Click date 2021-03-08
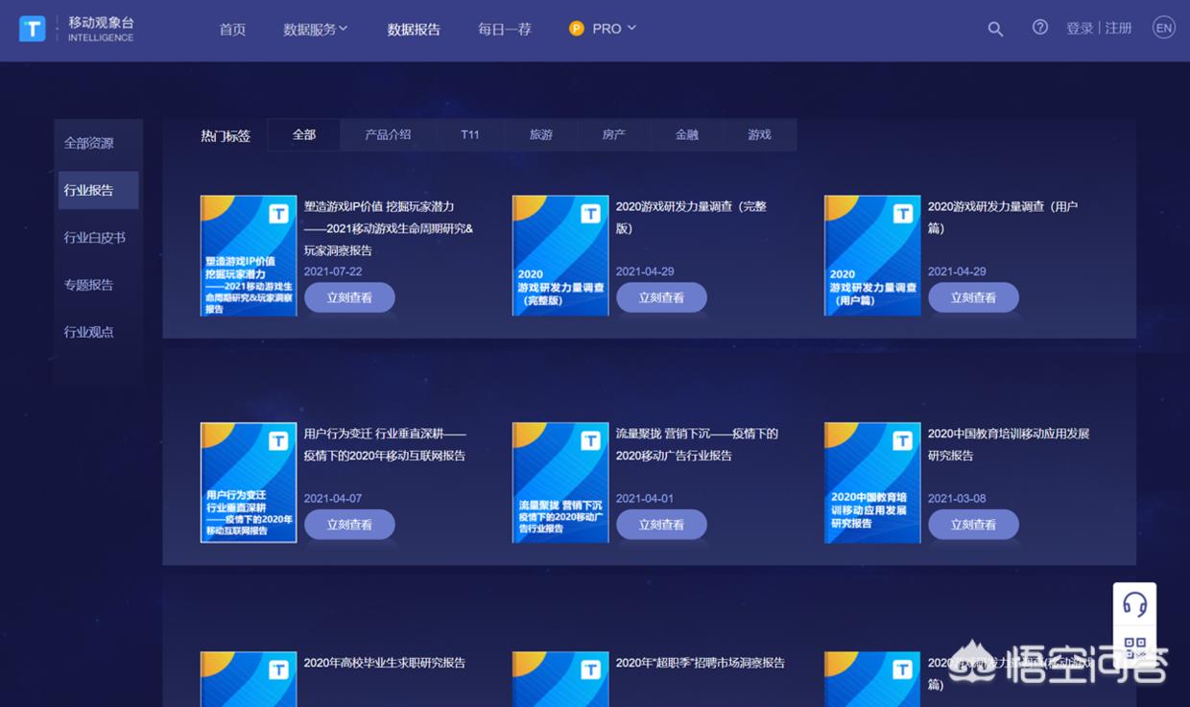The height and width of the screenshot is (707, 1190). [957, 499]
